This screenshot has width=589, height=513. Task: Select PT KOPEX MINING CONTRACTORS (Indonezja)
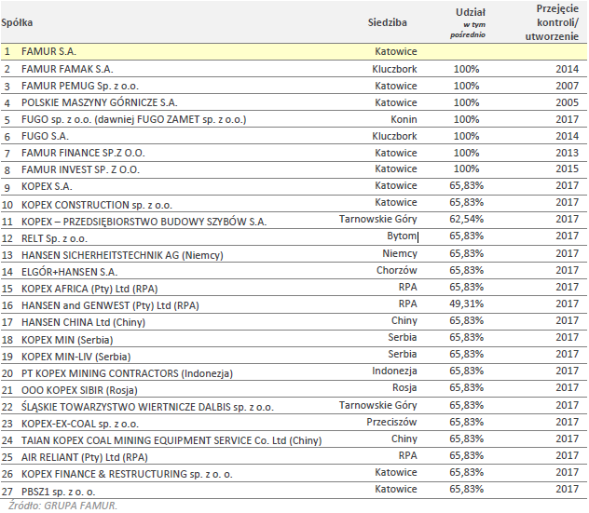pos(127,373)
